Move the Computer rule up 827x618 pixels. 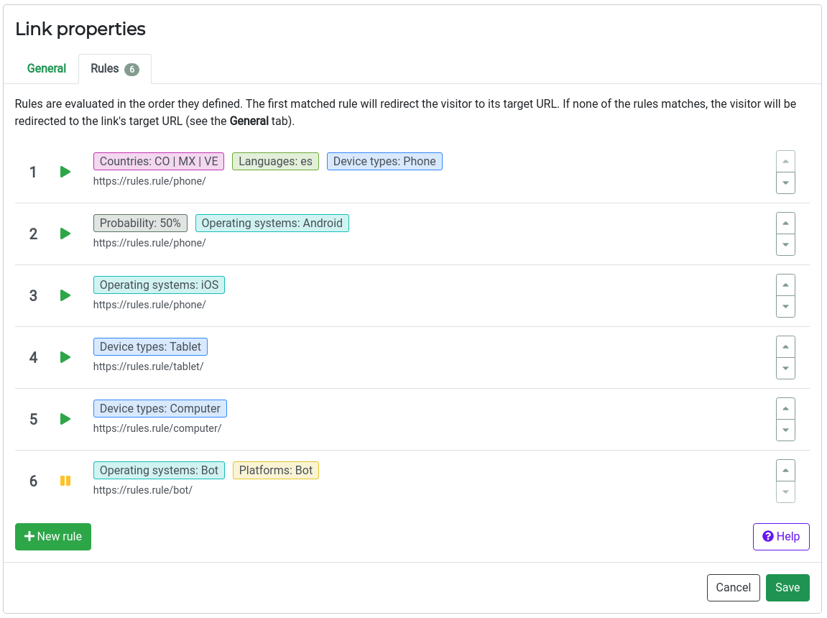785,408
